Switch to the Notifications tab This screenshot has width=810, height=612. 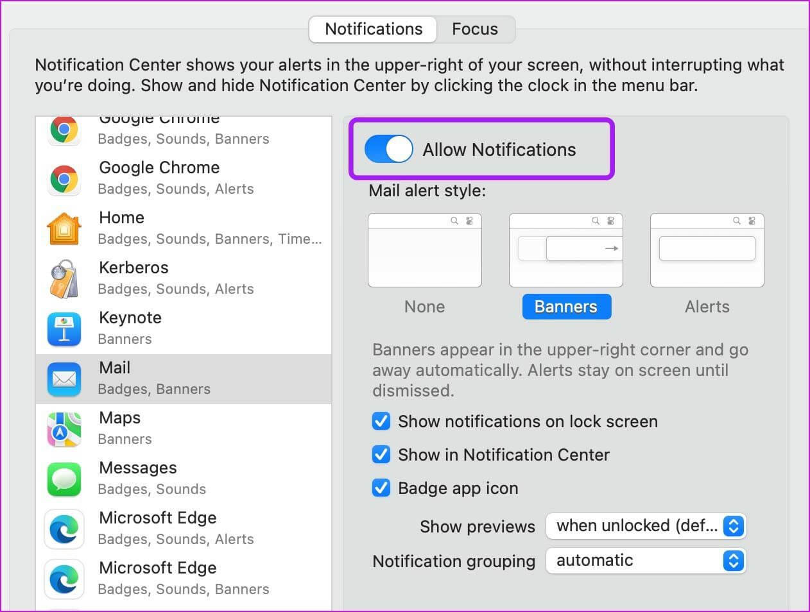pos(374,29)
